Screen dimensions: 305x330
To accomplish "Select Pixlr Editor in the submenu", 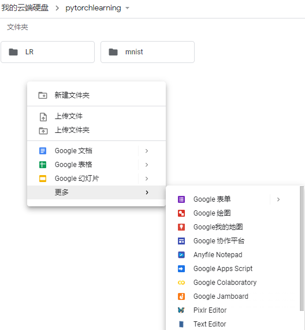I will [x=233, y=310].
